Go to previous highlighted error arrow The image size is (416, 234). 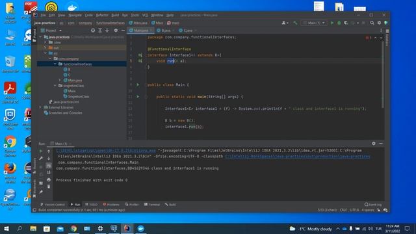376,38
